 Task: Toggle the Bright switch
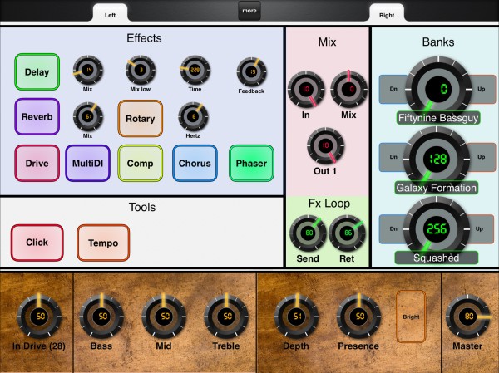(x=411, y=317)
